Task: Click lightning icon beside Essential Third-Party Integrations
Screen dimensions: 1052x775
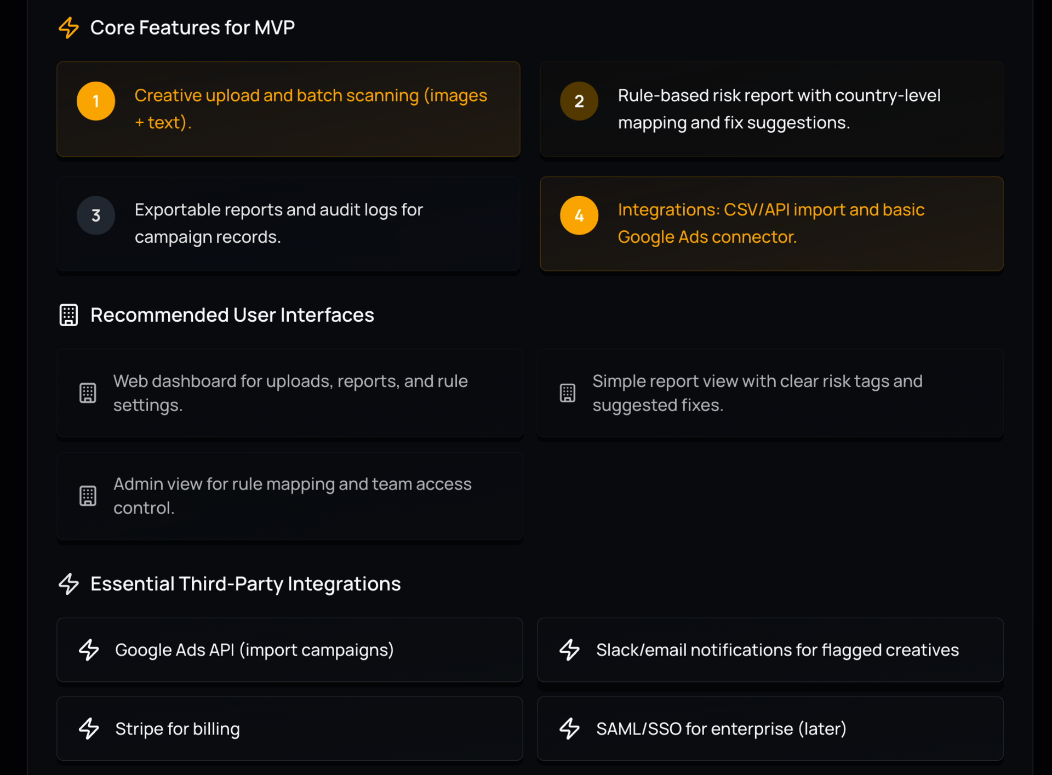Action: tap(68, 584)
